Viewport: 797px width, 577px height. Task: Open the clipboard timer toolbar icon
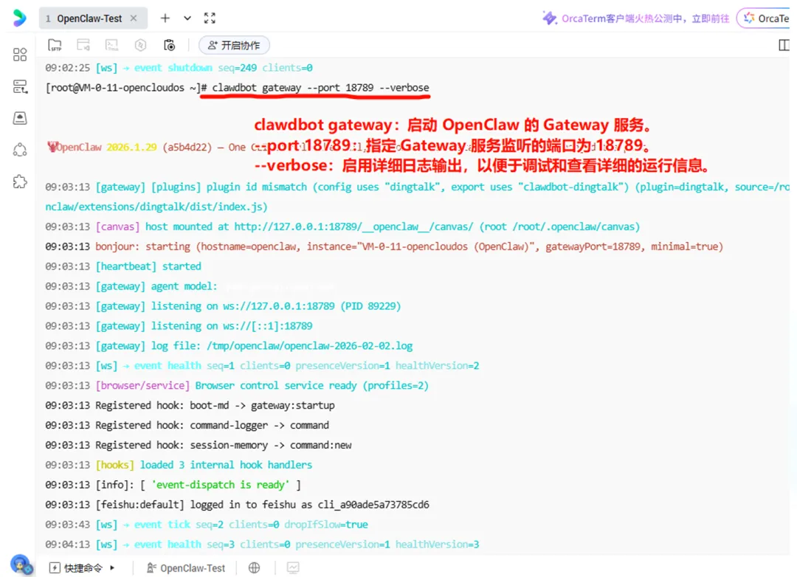pyautogui.click(x=169, y=45)
